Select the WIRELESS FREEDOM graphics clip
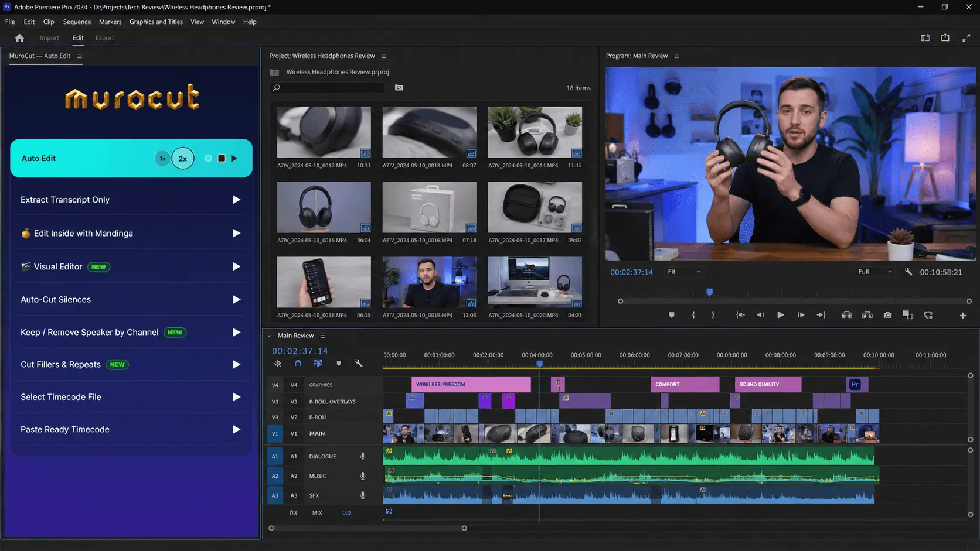Viewport: 980px width, 551px height. point(471,385)
